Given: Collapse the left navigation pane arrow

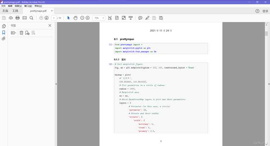Looking at the screenshot, I should pyautogui.click(x=56, y=84).
